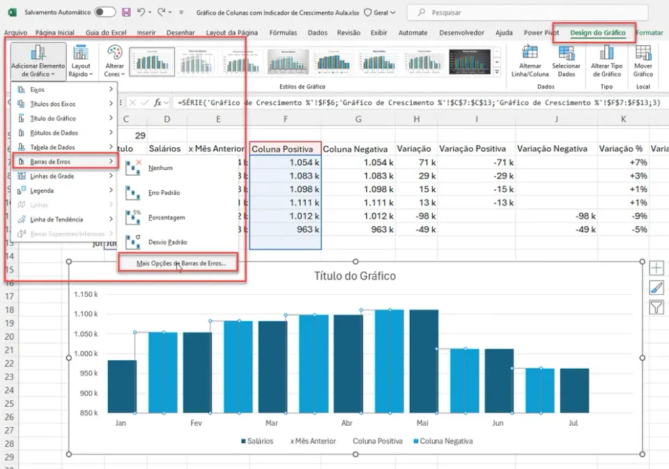Choose the Erro Padrão option
This screenshot has height=469, width=669.
click(x=164, y=192)
